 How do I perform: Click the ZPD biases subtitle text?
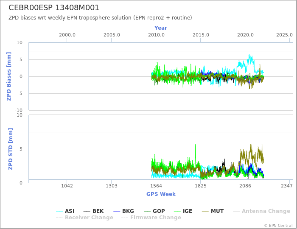100,18
